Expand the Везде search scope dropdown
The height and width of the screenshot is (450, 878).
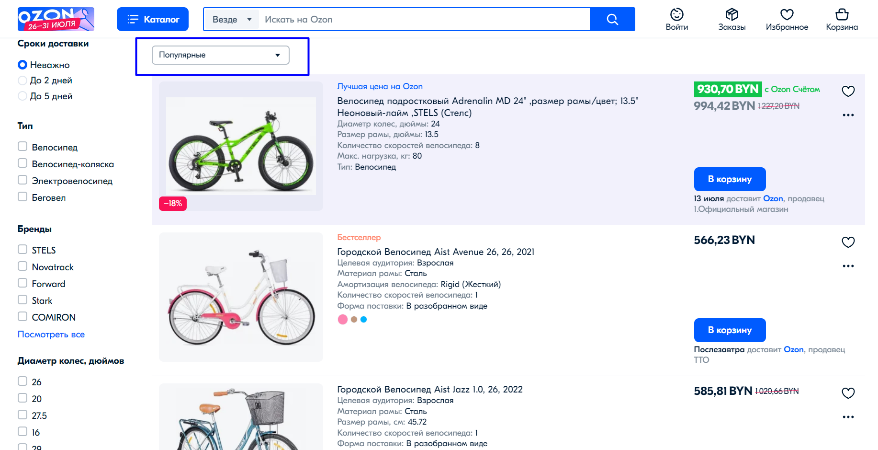(232, 19)
